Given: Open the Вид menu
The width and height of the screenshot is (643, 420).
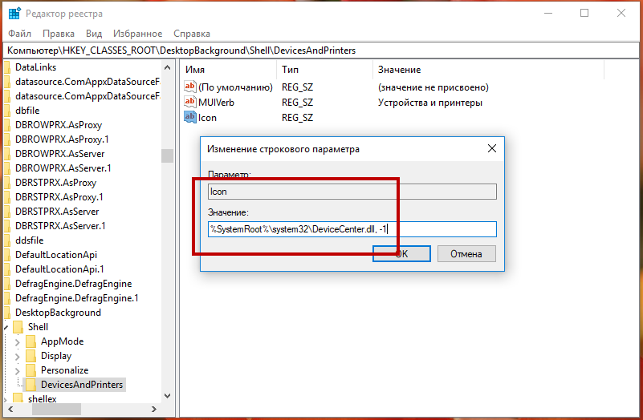Looking at the screenshot, I should 94,34.
